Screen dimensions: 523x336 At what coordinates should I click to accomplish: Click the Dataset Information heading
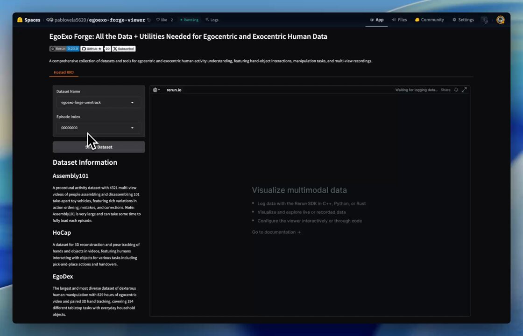point(85,162)
